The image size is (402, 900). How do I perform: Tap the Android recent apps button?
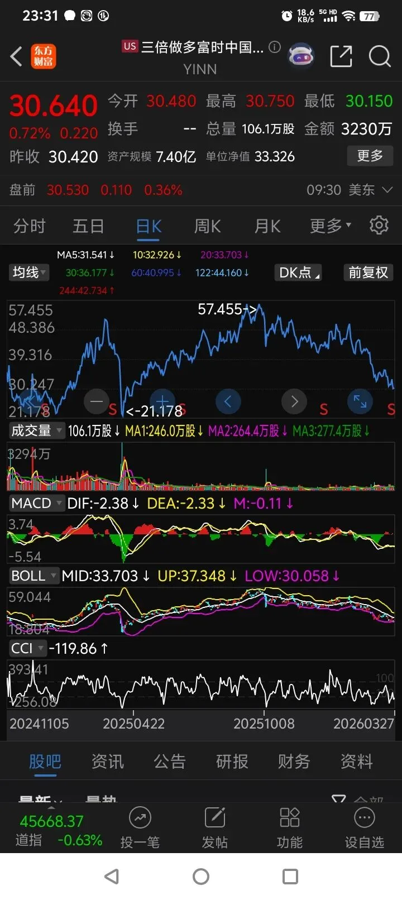pos(290,877)
